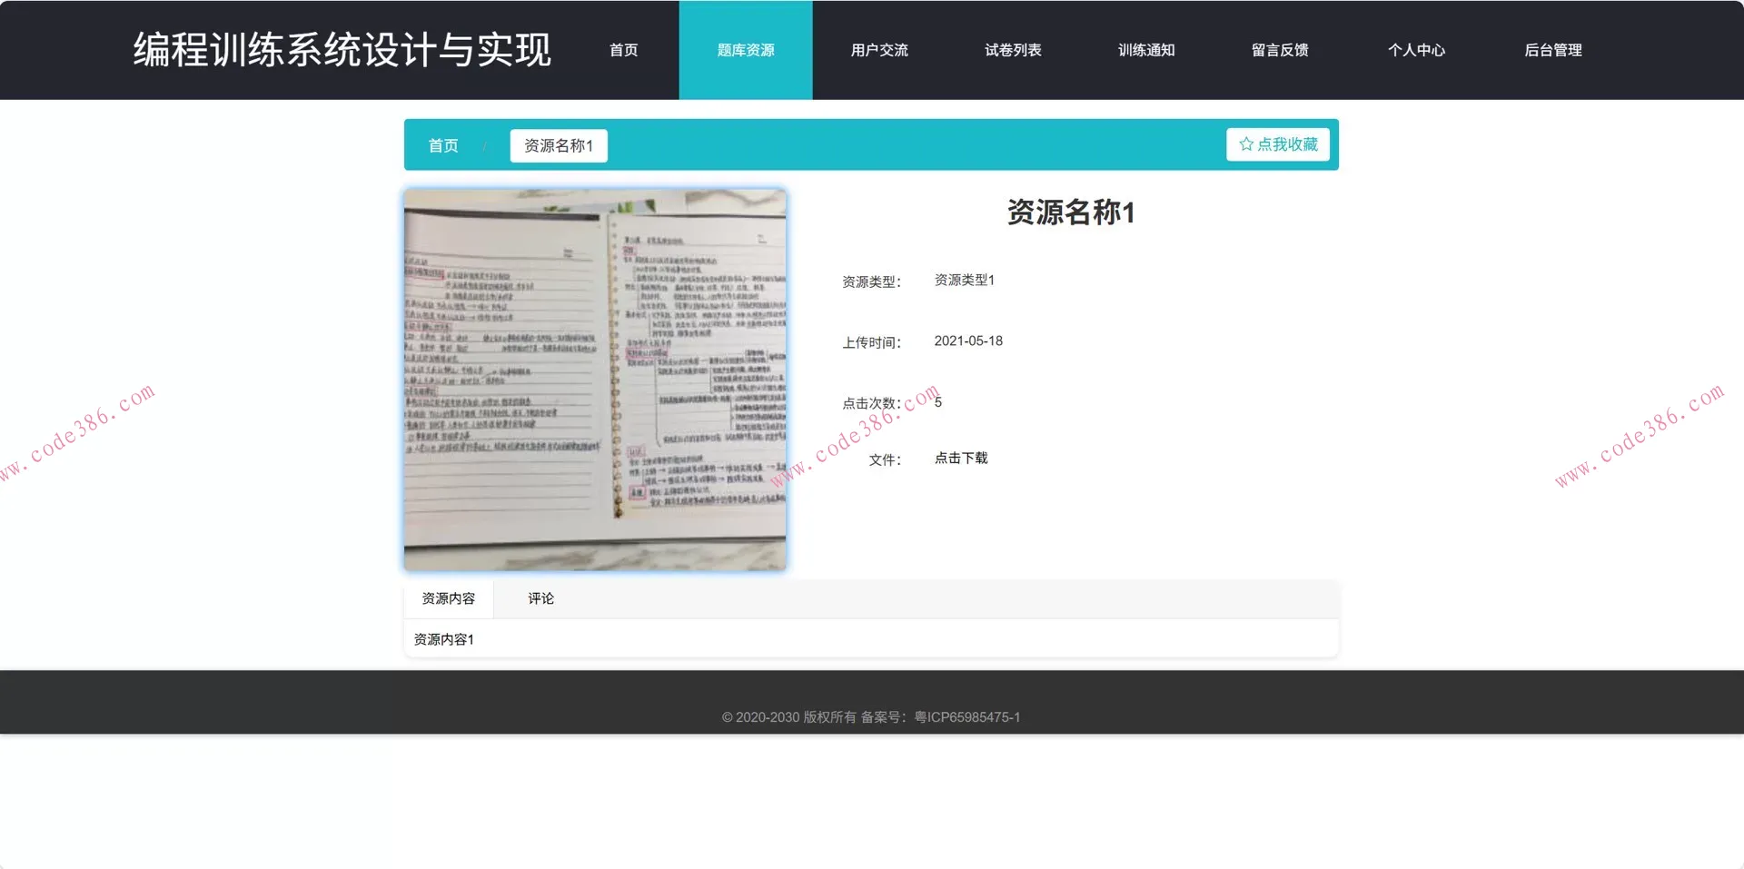The width and height of the screenshot is (1744, 869).
Task: Download the file via 点击下载
Action: (960, 458)
